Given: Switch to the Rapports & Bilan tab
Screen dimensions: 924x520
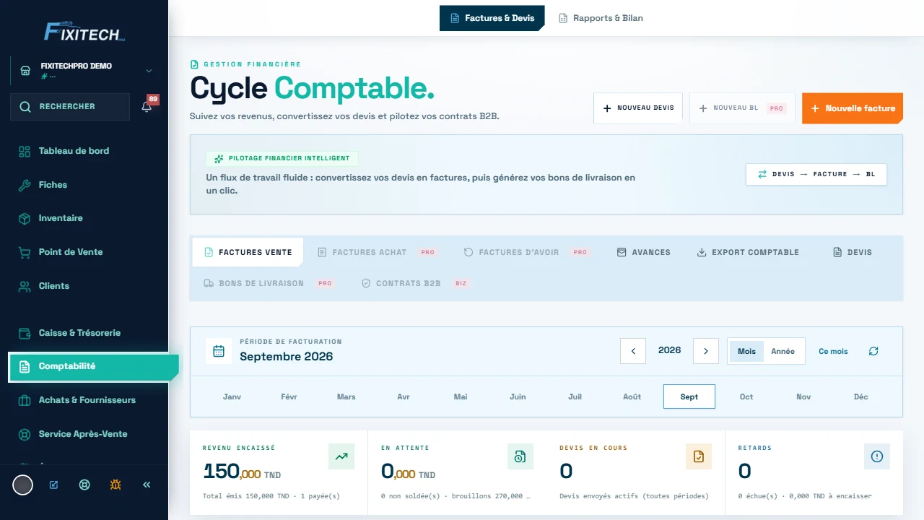Looking at the screenshot, I should [x=601, y=18].
